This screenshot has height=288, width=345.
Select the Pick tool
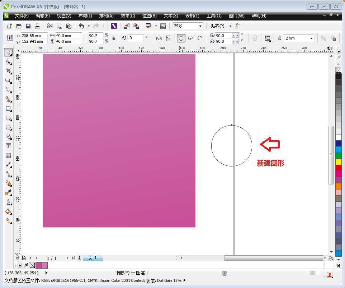[x=9, y=52]
